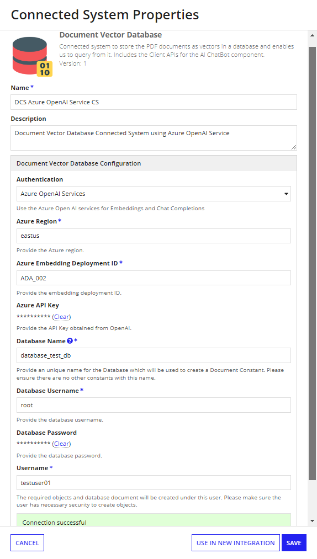Select the Azure OpenAI Services combo box

pyautogui.click(x=154, y=194)
